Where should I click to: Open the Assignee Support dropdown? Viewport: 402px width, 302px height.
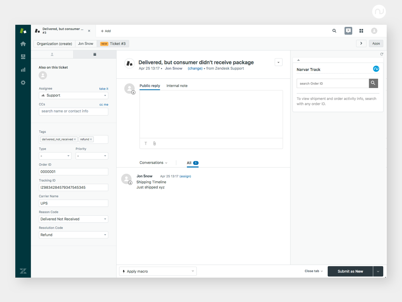click(73, 96)
